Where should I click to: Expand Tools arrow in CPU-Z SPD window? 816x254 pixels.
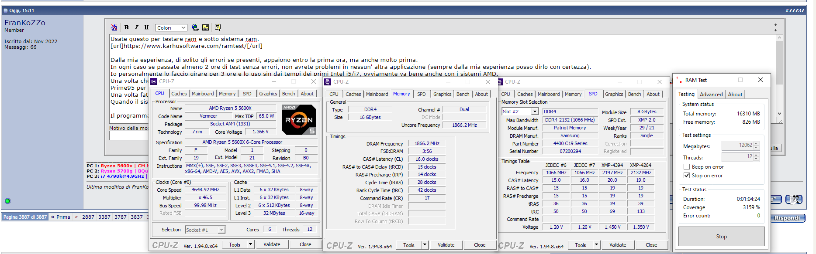(596, 245)
